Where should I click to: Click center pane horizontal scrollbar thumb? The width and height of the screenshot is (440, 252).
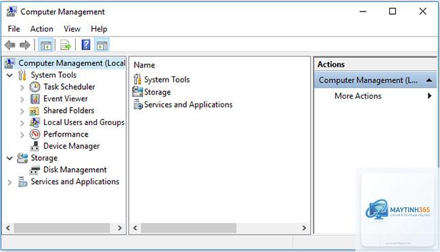coord(189,228)
